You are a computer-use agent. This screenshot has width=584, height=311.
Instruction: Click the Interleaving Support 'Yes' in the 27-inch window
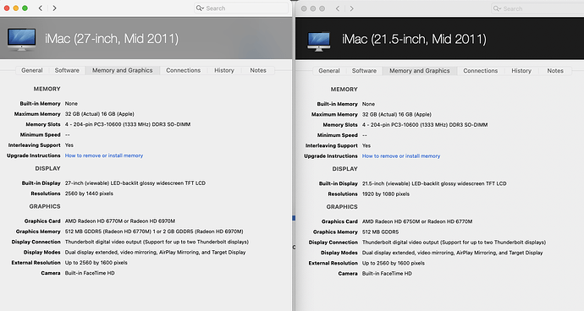(69, 145)
